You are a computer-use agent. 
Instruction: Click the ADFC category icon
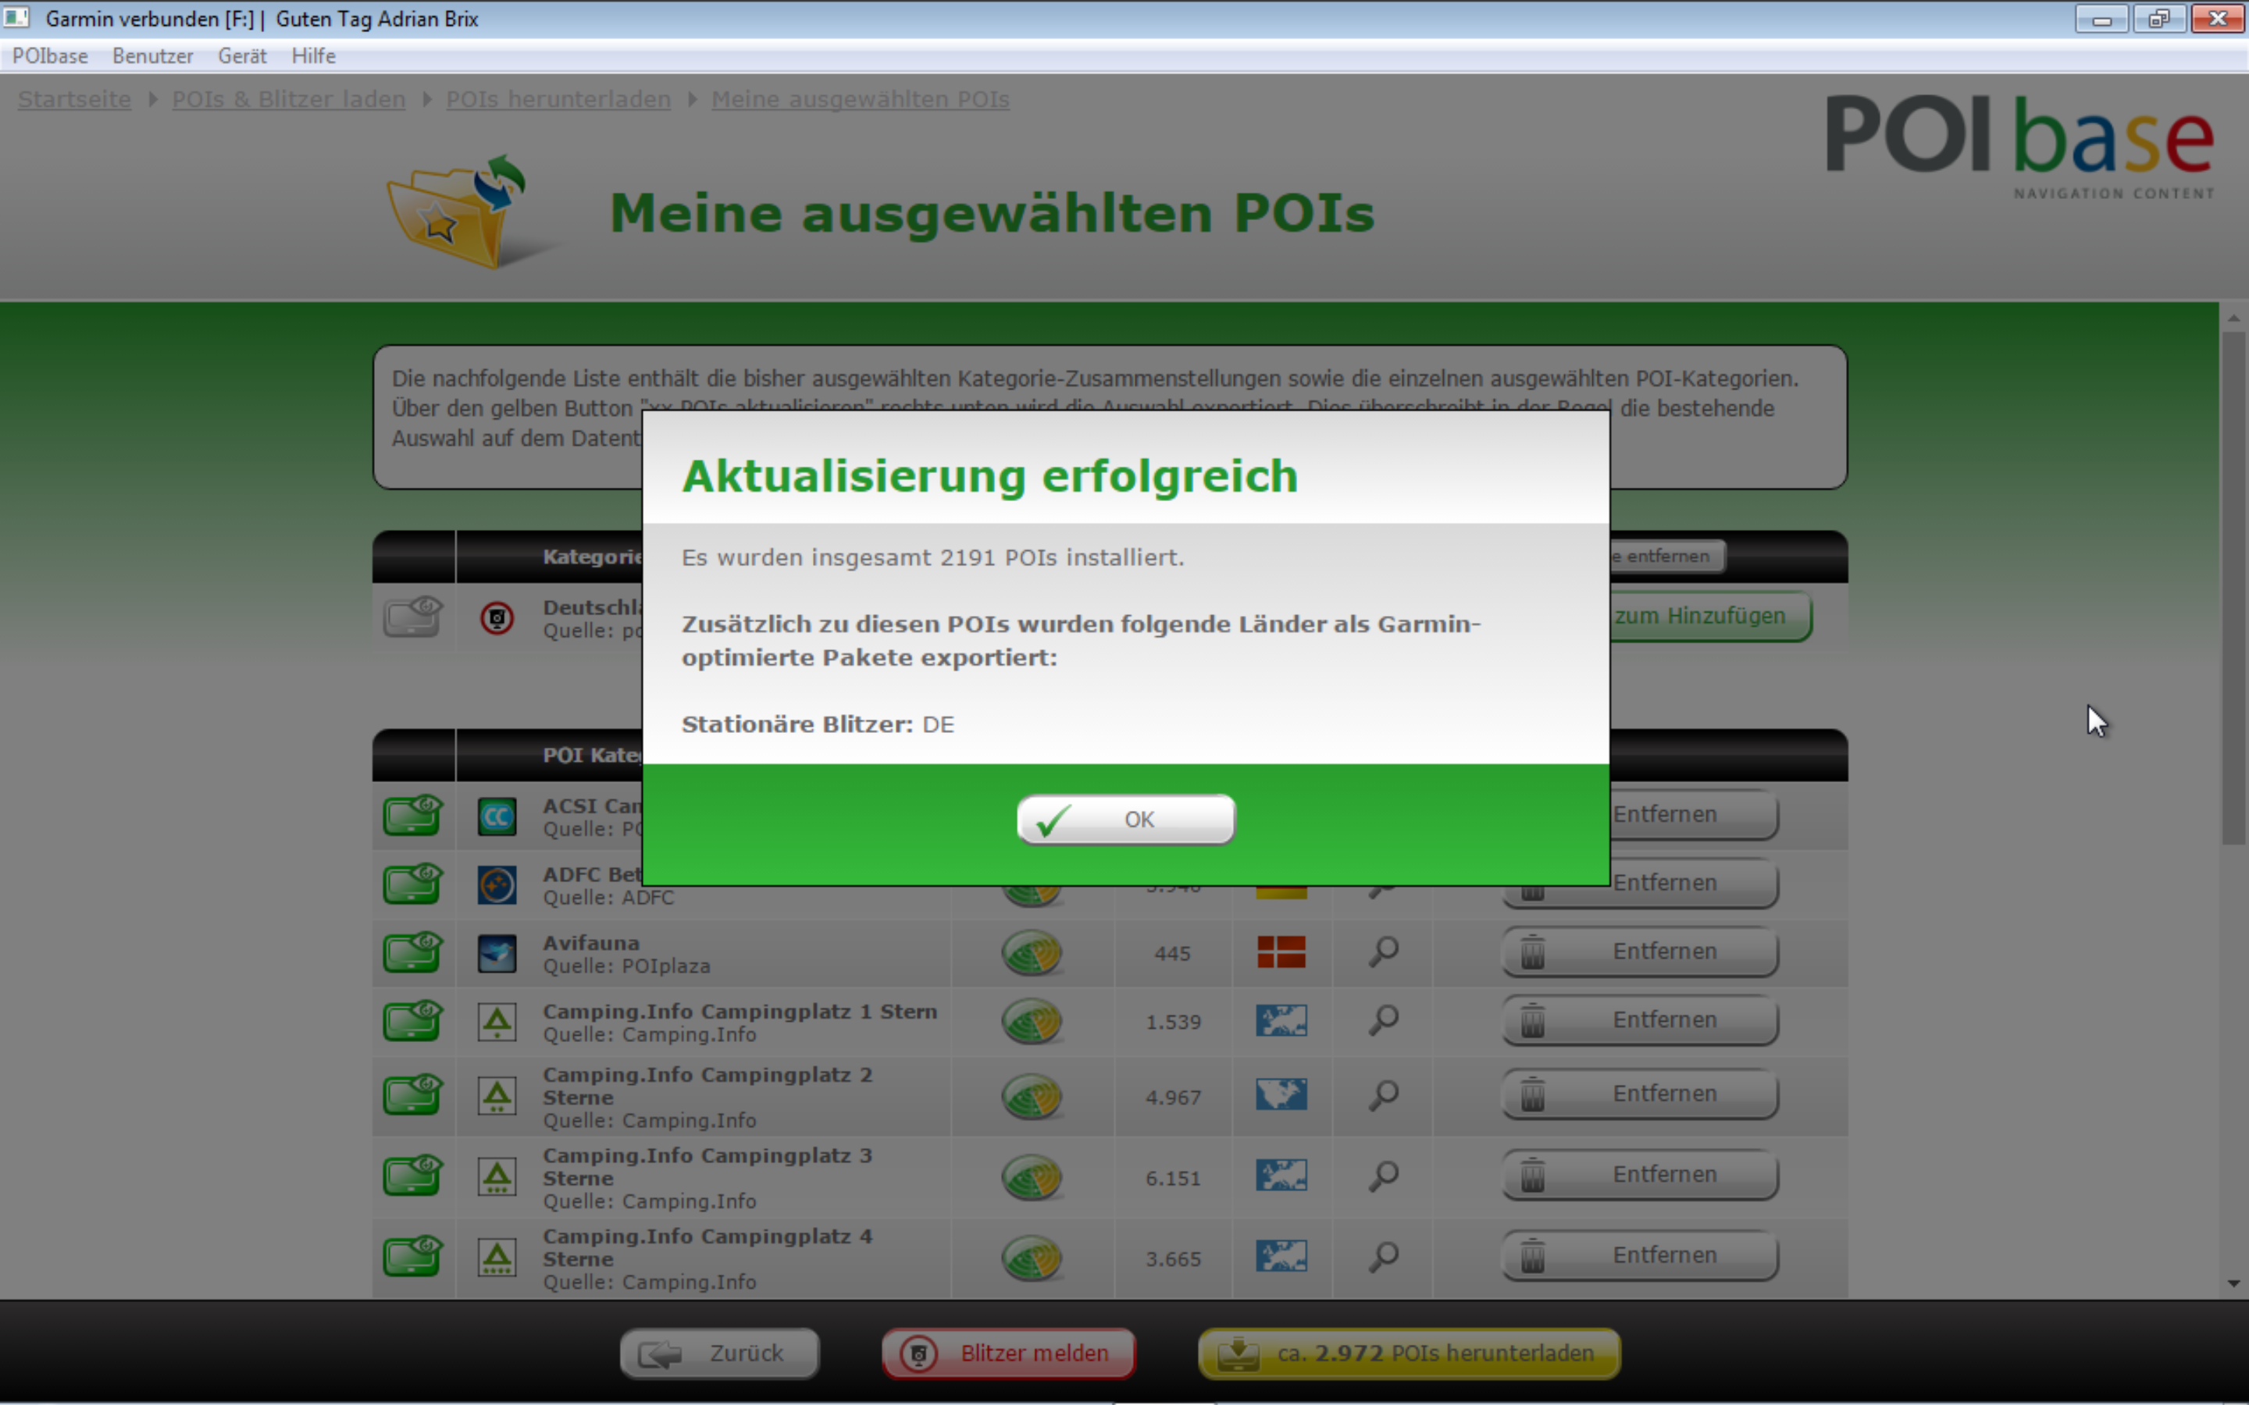click(497, 884)
